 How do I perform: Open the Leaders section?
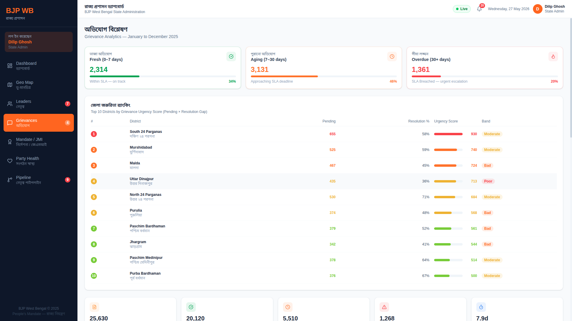(39, 104)
